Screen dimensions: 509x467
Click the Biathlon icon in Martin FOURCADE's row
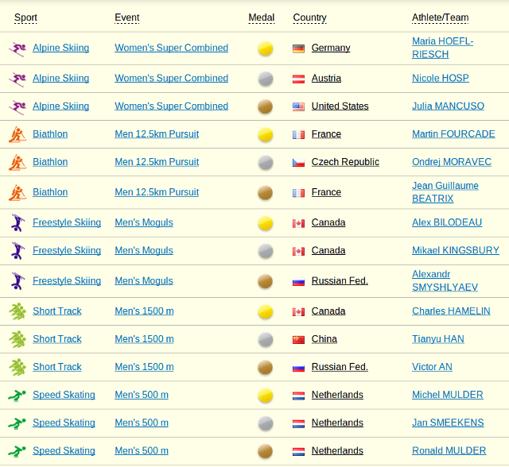(17, 134)
